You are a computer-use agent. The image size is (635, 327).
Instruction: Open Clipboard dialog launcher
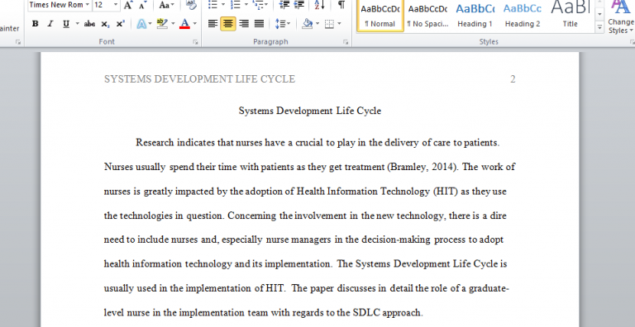tap(18, 42)
